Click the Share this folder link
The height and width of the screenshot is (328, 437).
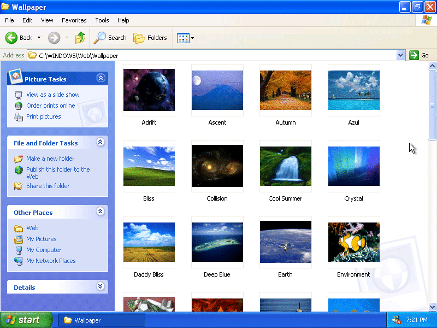(48, 186)
